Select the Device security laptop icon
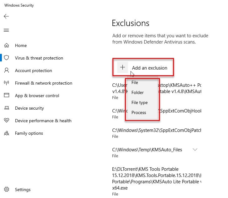 7,108
